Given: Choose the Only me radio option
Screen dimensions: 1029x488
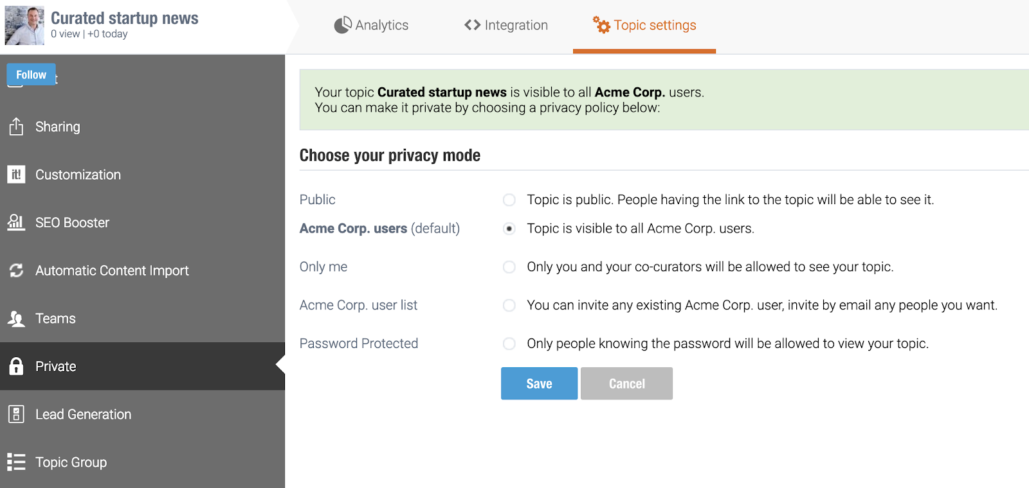Looking at the screenshot, I should (x=509, y=266).
